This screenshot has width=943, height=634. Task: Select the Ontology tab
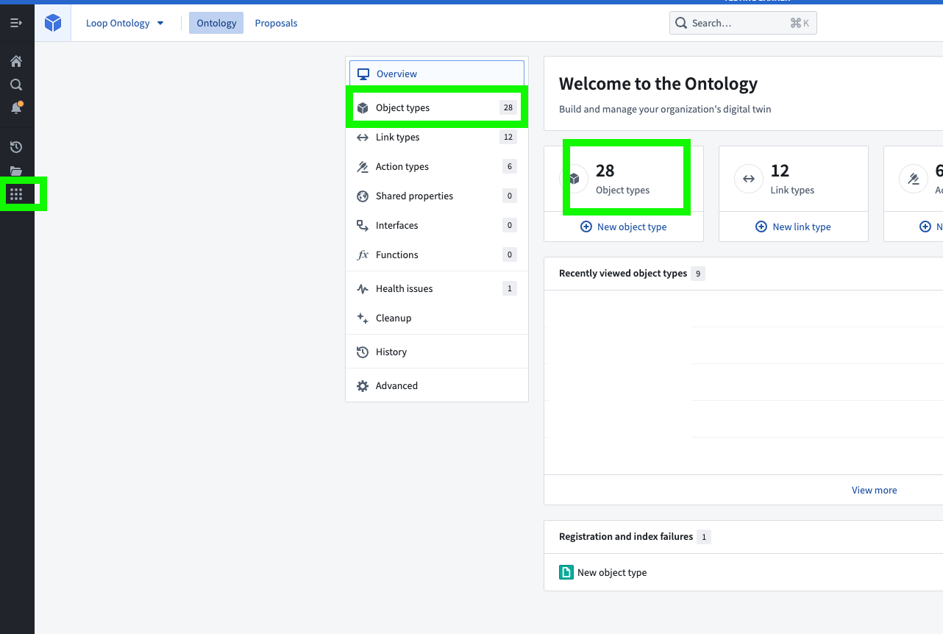(216, 23)
